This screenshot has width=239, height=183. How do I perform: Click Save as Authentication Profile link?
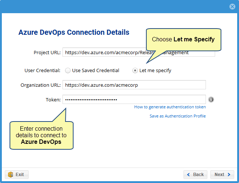(x=178, y=116)
